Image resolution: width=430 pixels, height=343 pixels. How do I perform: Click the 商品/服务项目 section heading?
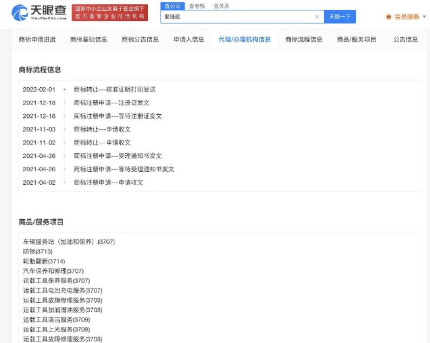41,222
